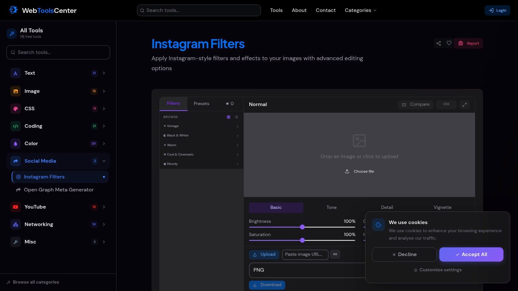Click the All Tools wrench icon
The width and height of the screenshot is (518, 291).
pos(12,33)
